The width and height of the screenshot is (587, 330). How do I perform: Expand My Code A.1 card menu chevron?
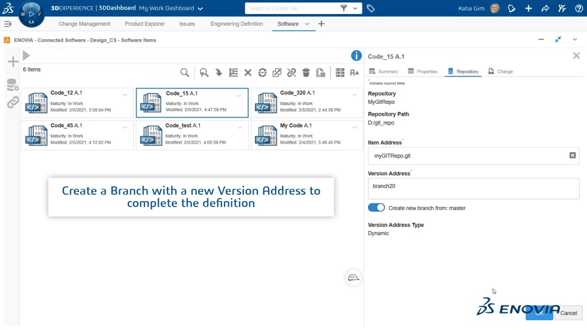click(x=354, y=128)
